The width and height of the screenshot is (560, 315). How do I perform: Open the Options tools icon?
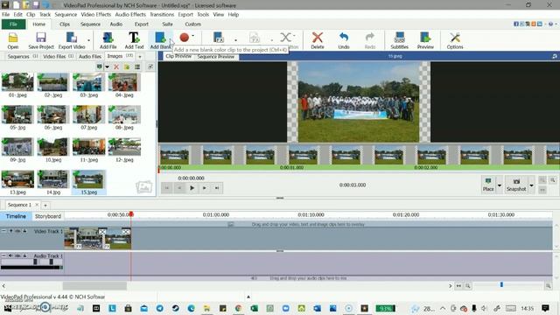click(x=455, y=40)
